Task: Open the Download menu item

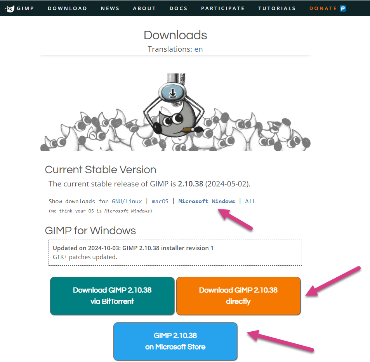Action: 67,9
